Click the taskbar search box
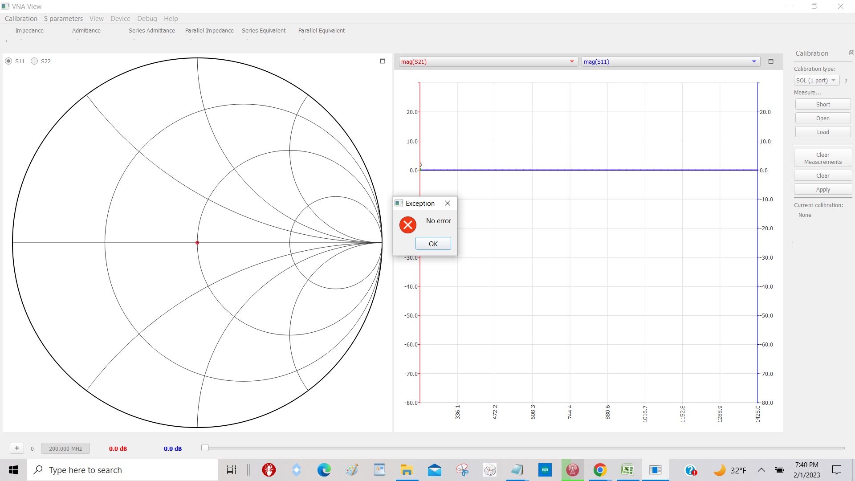Screen dimensions: 855x481 (x=122, y=470)
